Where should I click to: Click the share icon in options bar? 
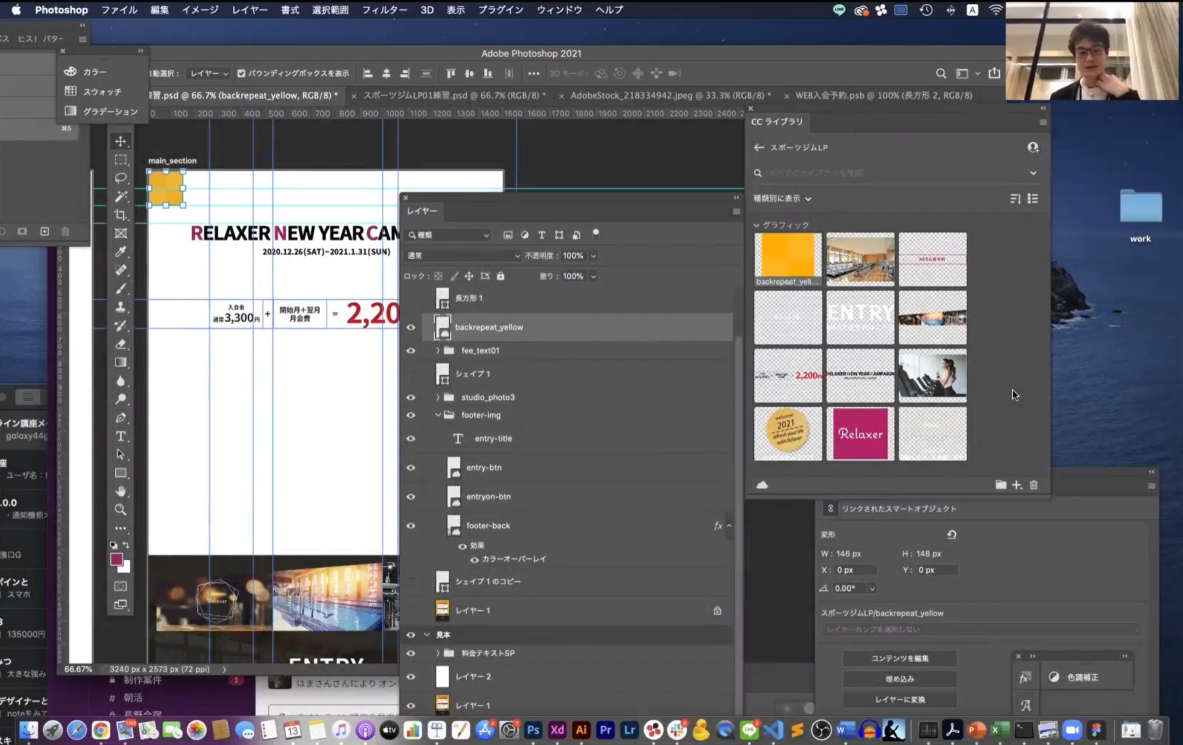click(x=994, y=73)
